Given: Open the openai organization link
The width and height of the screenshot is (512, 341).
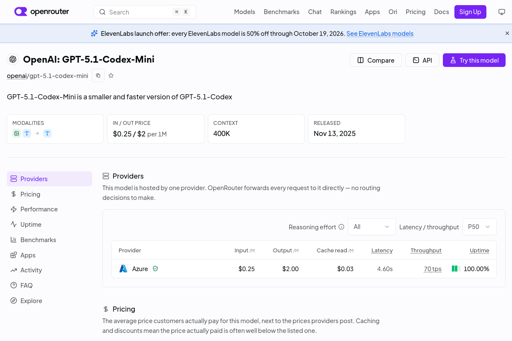Looking at the screenshot, I should click(17, 76).
